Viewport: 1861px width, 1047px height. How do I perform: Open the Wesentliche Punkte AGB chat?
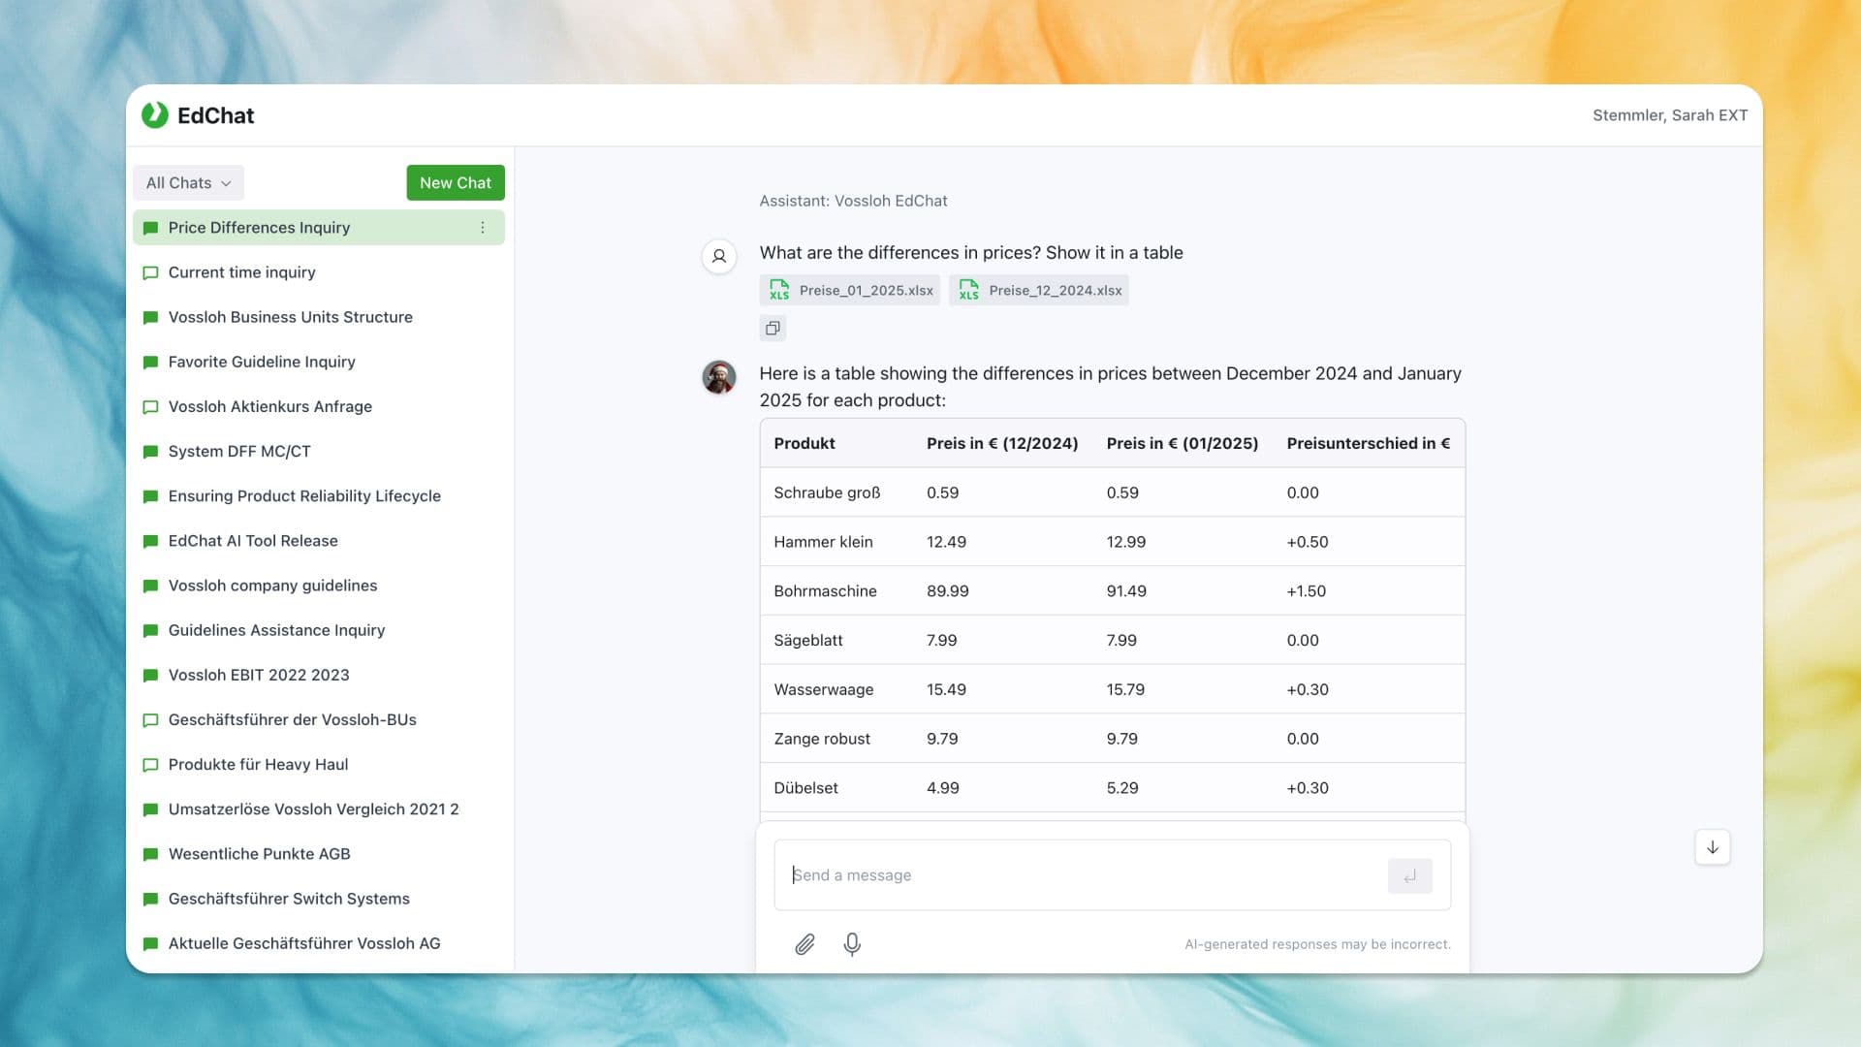(x=257, y=854)
